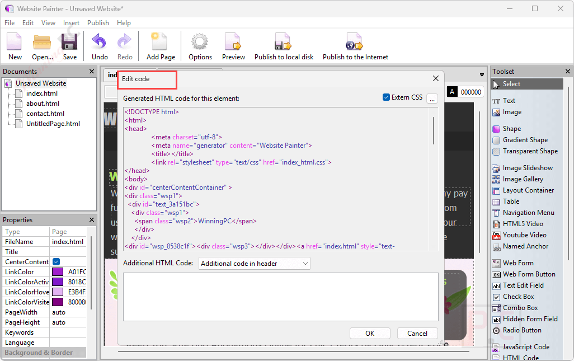Select the Combo Box tool
This screenshot has width=574, height=361.
click(515, 308)
